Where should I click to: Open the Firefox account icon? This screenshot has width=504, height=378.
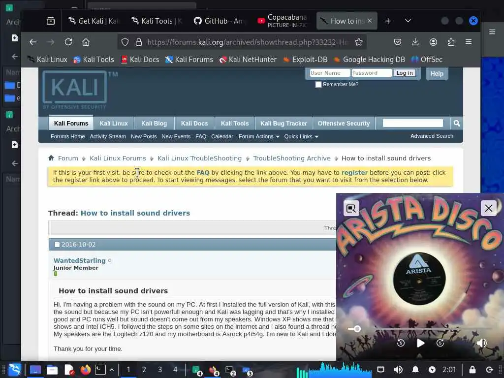pyautogui.click(x=433, y=42)
